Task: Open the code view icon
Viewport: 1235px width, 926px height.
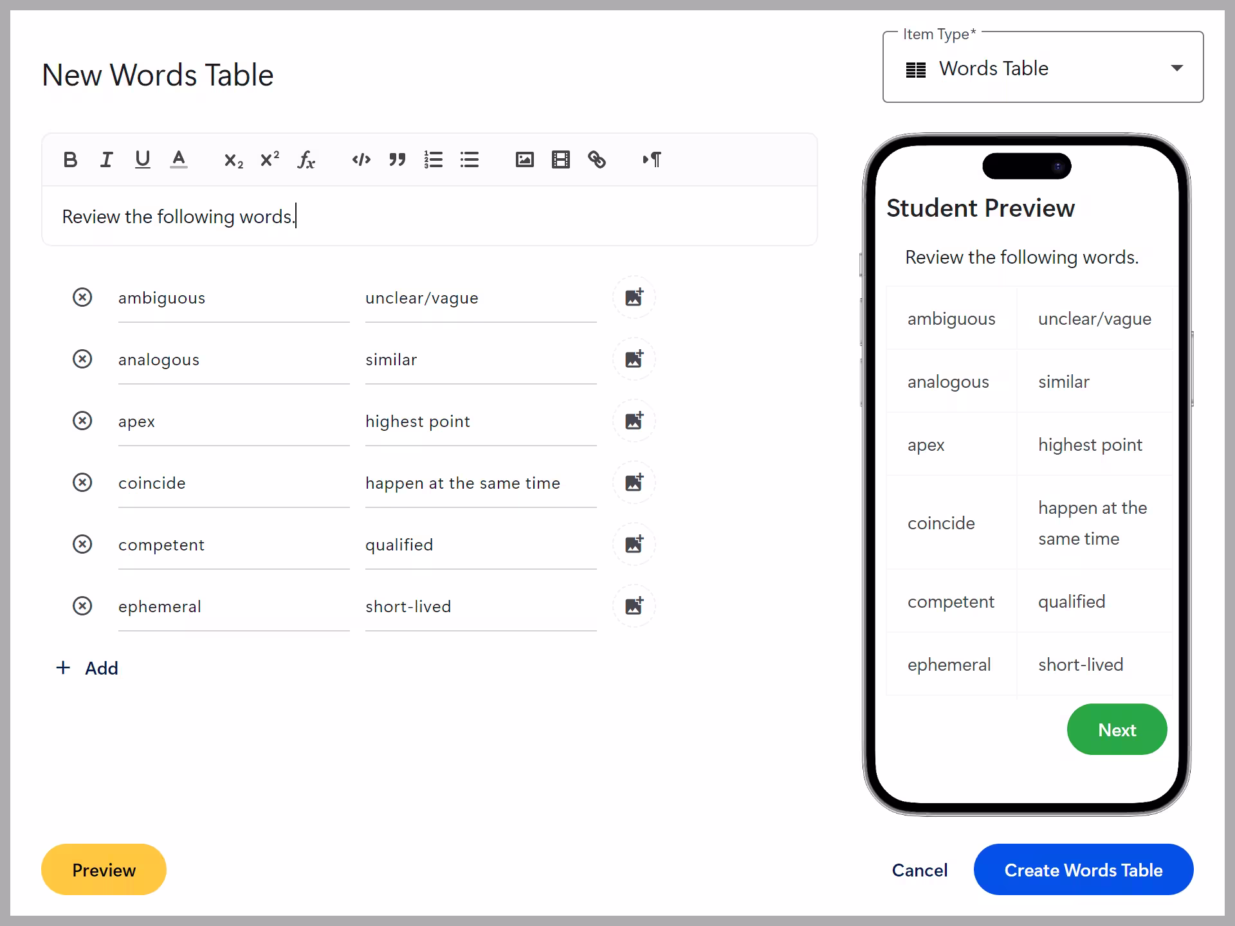Action: coord(361,159)
